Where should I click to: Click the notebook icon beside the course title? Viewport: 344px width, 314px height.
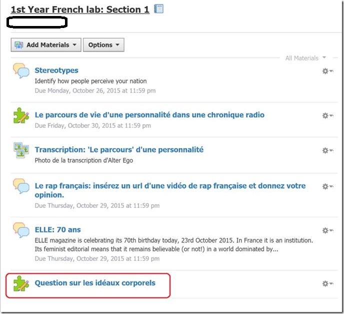pyautogui.click(x=159, y=8)
